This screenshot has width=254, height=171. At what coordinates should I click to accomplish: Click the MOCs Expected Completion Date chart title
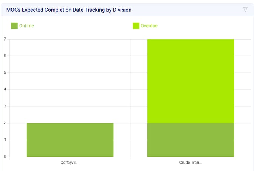click(x=69, y=10)
